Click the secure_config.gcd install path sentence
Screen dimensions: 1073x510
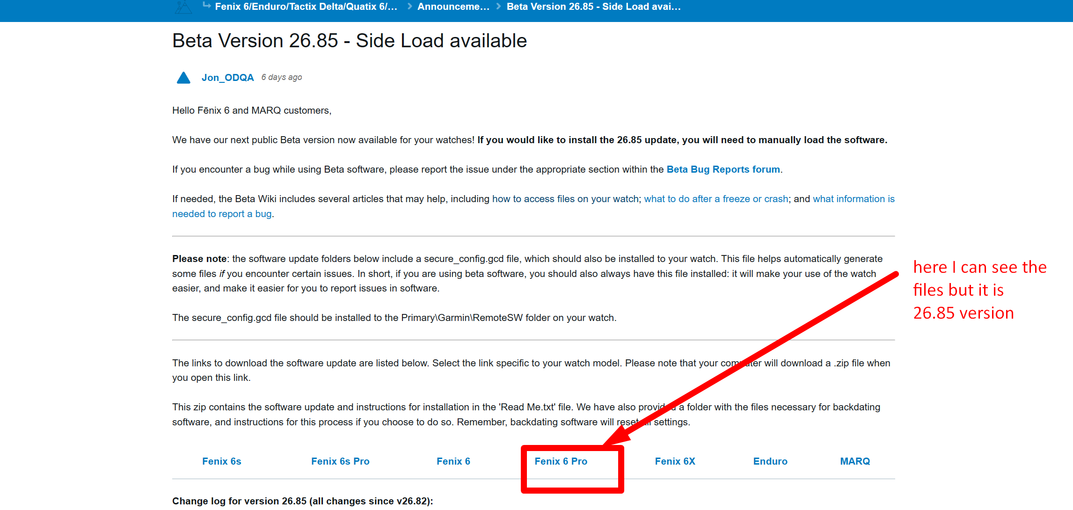tap(394, 318)
